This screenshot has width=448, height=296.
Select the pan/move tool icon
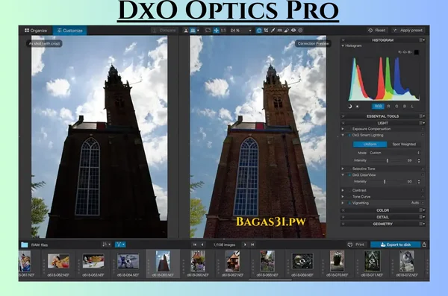tap(217, 31)
